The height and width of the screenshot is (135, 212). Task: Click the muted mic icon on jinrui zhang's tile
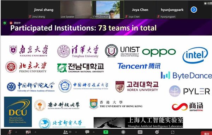pyautogui.click(x=30, y=17)
